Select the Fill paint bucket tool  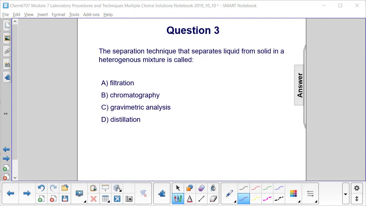pos(213,188)
